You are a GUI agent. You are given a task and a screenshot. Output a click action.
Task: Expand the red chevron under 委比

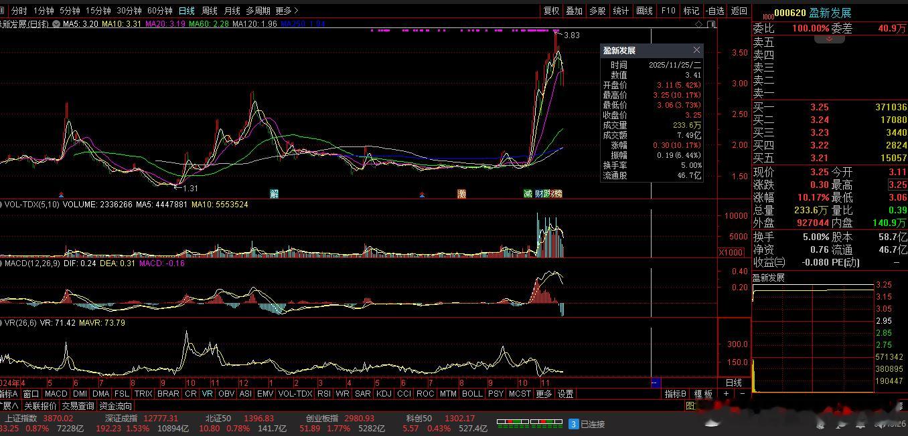click(x=829, y=39)
